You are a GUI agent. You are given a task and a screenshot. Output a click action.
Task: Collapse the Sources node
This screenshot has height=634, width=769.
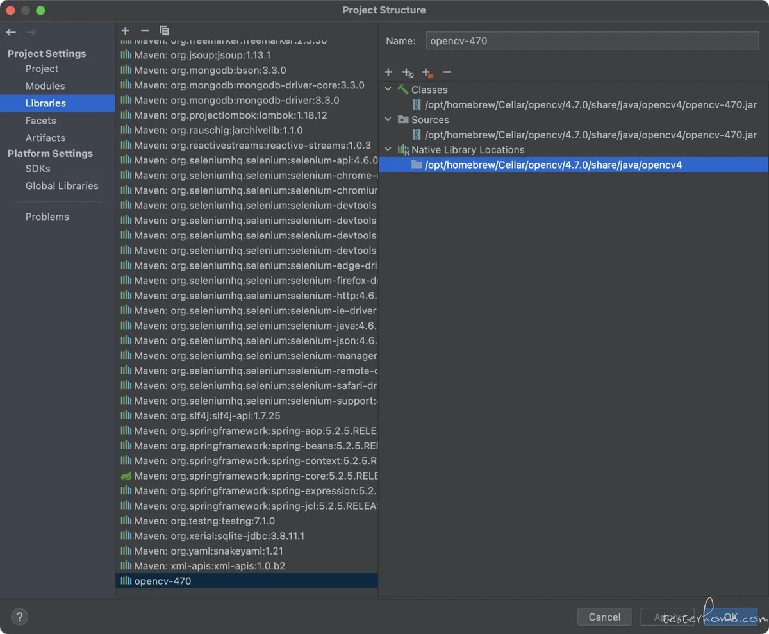pyautogui.click(x=388, y=120)
